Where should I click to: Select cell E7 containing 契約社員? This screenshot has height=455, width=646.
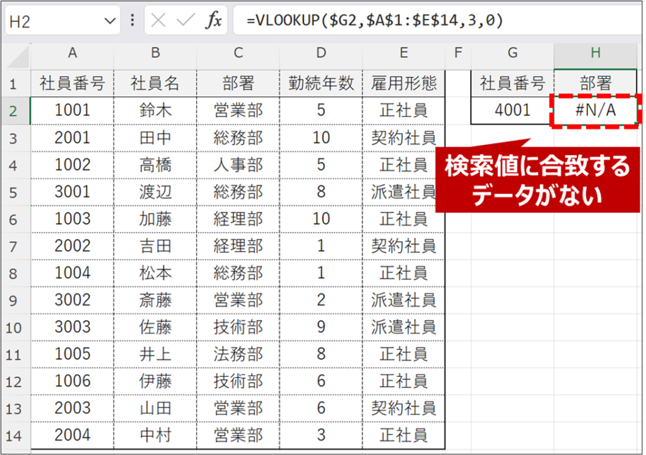click(404, 246)
